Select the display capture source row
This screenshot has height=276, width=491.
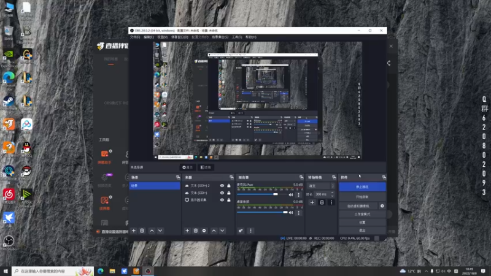pyautogui.click(x=207, y=200)
